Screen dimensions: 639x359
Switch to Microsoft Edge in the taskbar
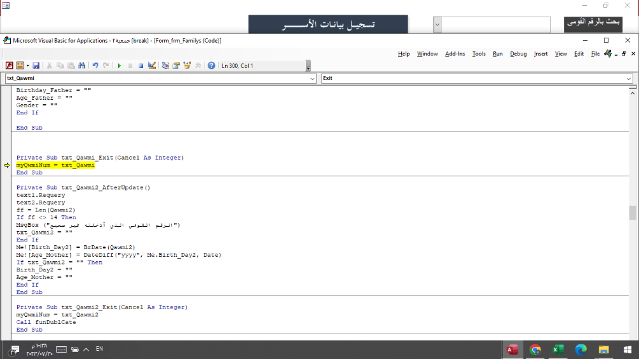[581, 349]
